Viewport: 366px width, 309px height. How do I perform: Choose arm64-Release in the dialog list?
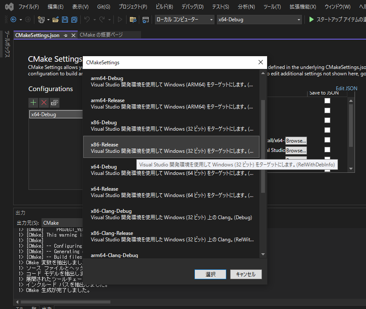tap(172, 103)
